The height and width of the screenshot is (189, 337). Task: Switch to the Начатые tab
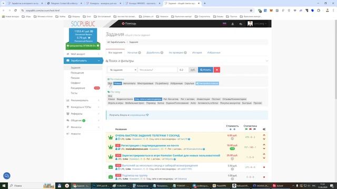134,52
